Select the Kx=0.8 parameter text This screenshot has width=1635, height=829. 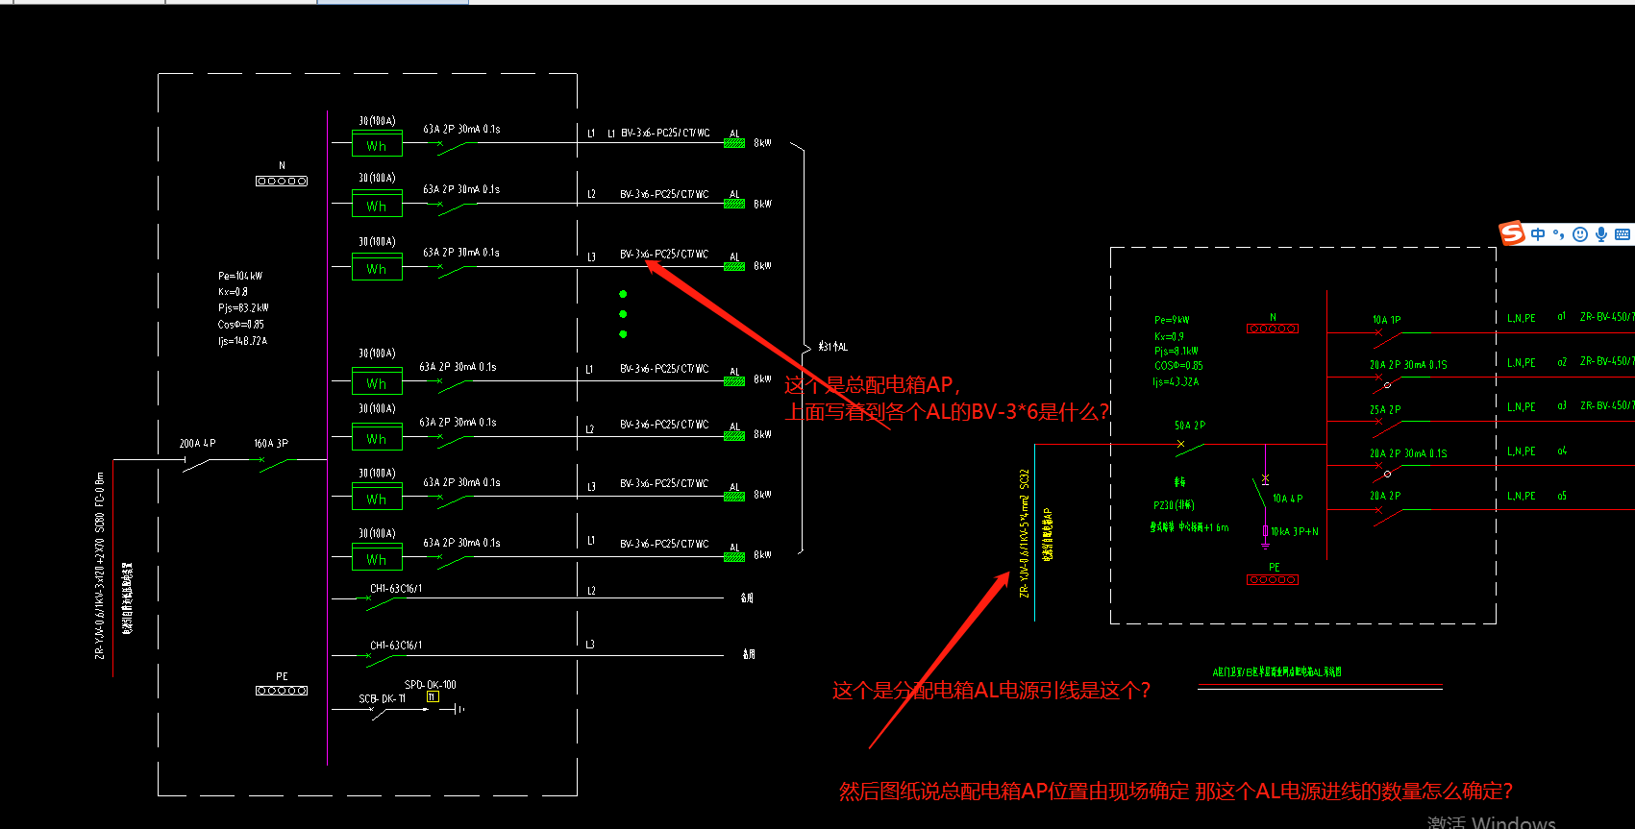coord(233,292)
